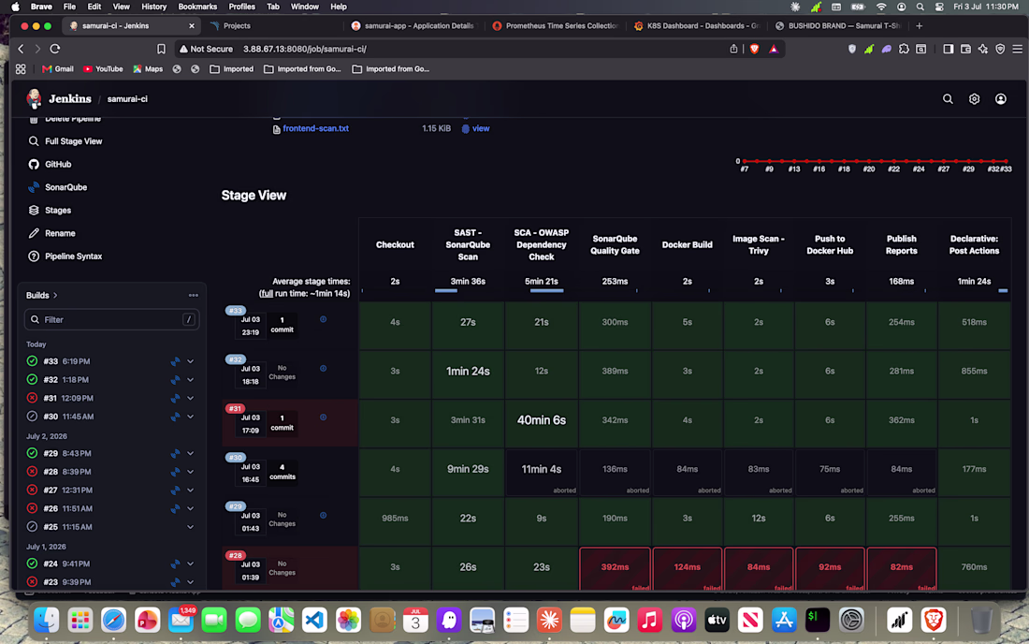Image resolution: width=1029 pixels, height=644 pixels.
Task: Click the full run time link
Action: 267,293
